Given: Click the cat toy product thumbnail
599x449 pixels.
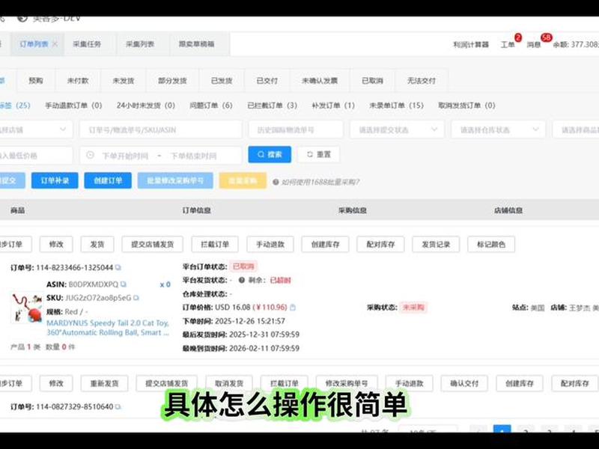Looking at the screenshot, I should [x=27, y=308].
